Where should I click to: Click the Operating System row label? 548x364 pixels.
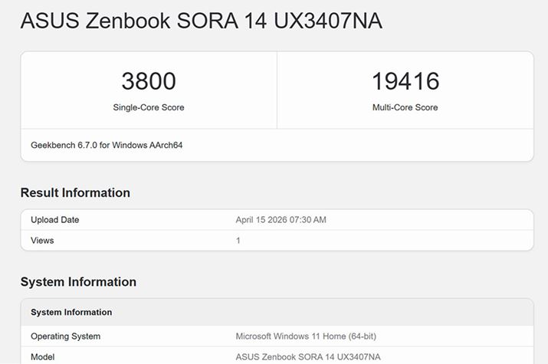pos(66,336)
